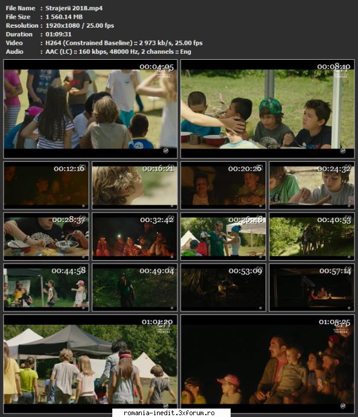Open the campfire frame at 00:20:26

click(223, 185)
